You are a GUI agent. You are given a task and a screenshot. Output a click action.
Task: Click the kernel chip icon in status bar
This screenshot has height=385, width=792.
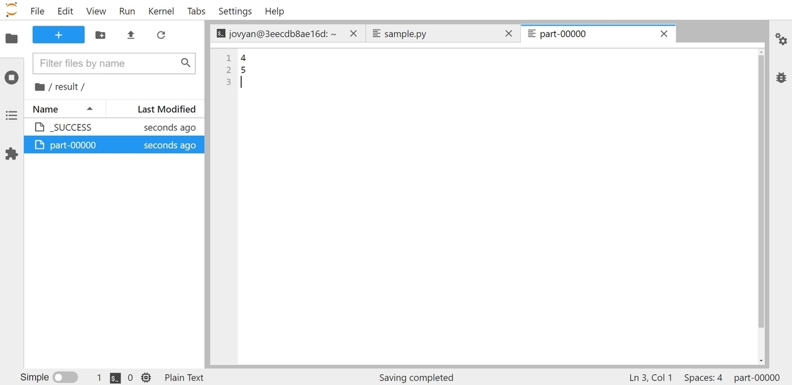(146, 378)
